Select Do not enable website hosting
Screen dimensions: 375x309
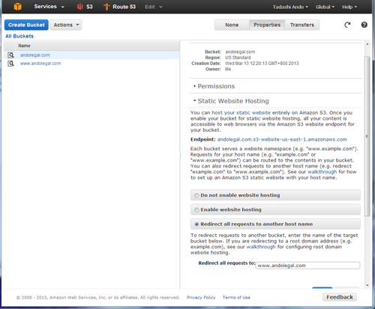click(x=196, y=195)
